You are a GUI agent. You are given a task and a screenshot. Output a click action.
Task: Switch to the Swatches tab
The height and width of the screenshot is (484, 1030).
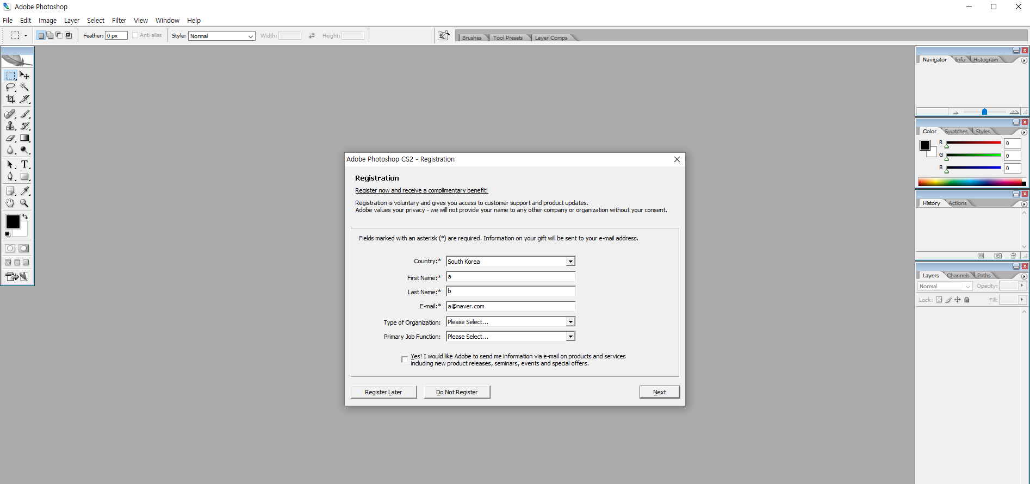[956, 132]
